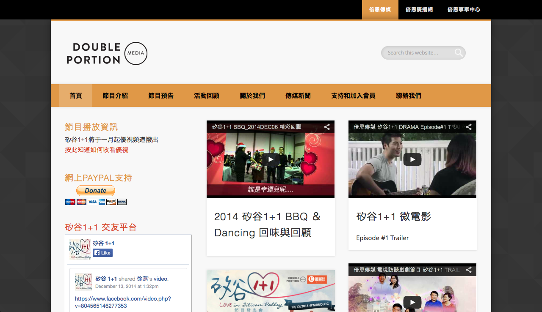The width and height of the screenshot is (542, 312).
Task: Open the 活動回顧 menu item
Action: coord(207,96)
